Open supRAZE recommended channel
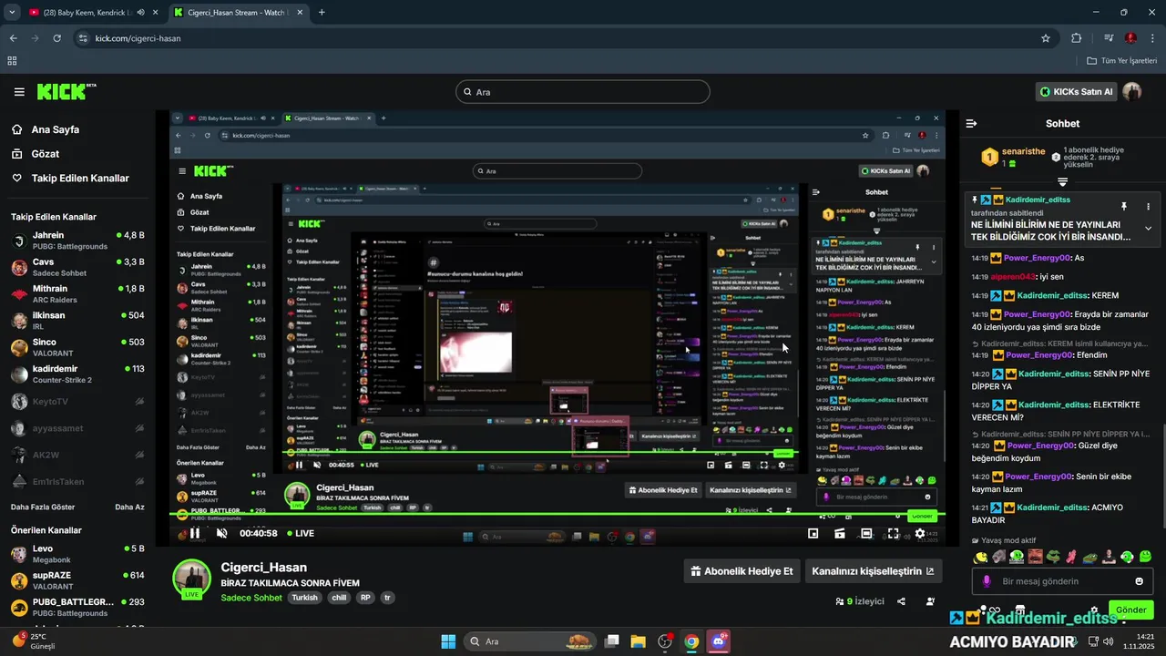This screenshot has width=1166, height=656. coord(77,580)
